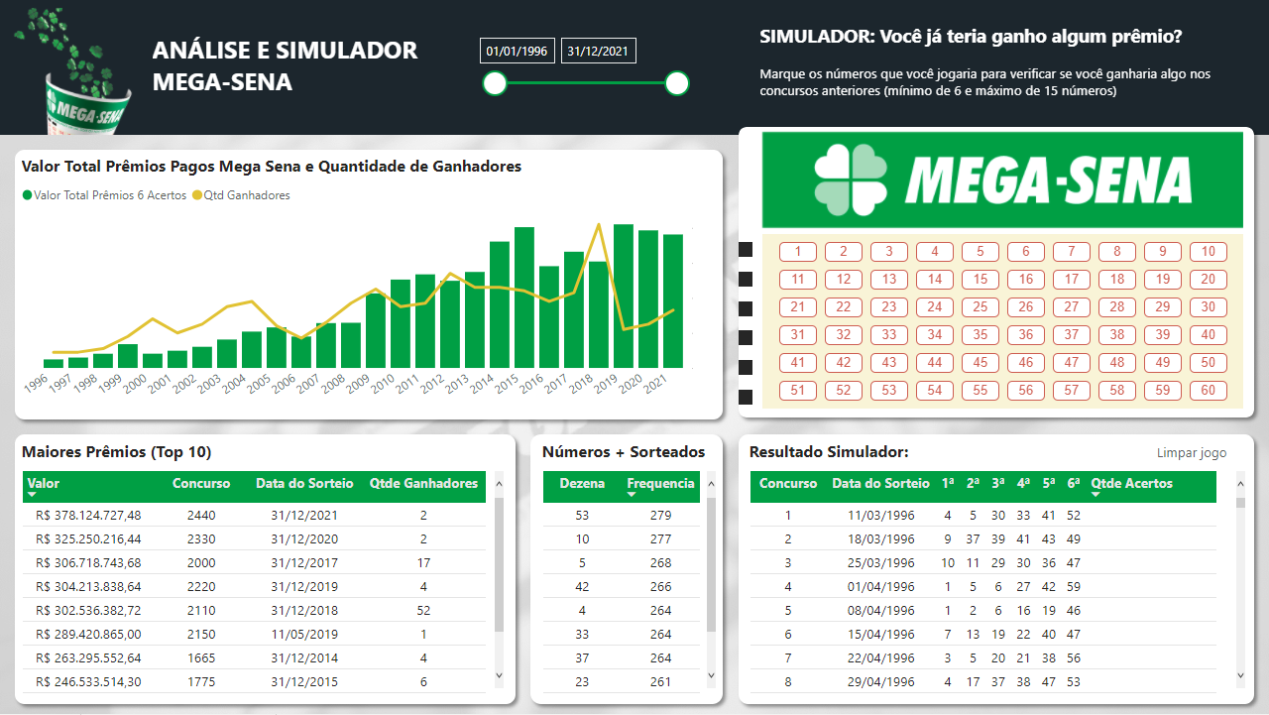Toggle number 56 on the ticket
Screen dimensions: 1269x715
[x=1026, y=391]
